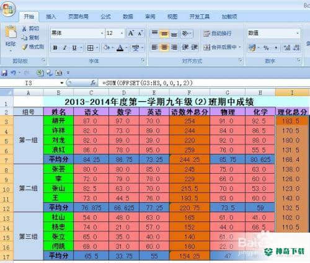This screenshot has height=263, width=310.
Task: Click the percent style button
Action: coord(266,48)
